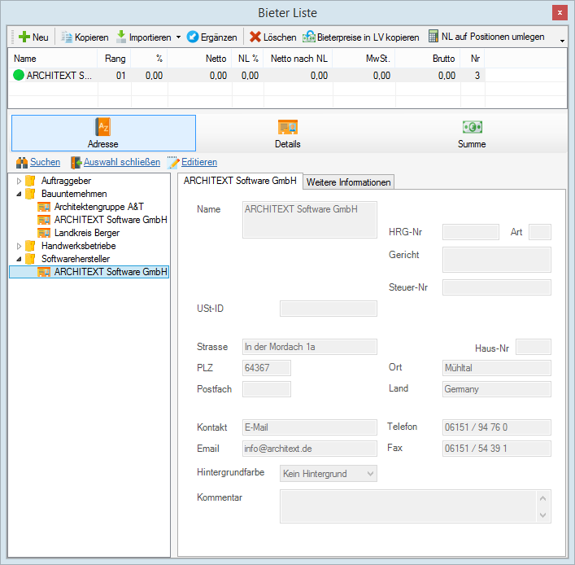Click the Land field showing Germany
The width and height of the screenshot is (575, 565).
pos(497,389)
